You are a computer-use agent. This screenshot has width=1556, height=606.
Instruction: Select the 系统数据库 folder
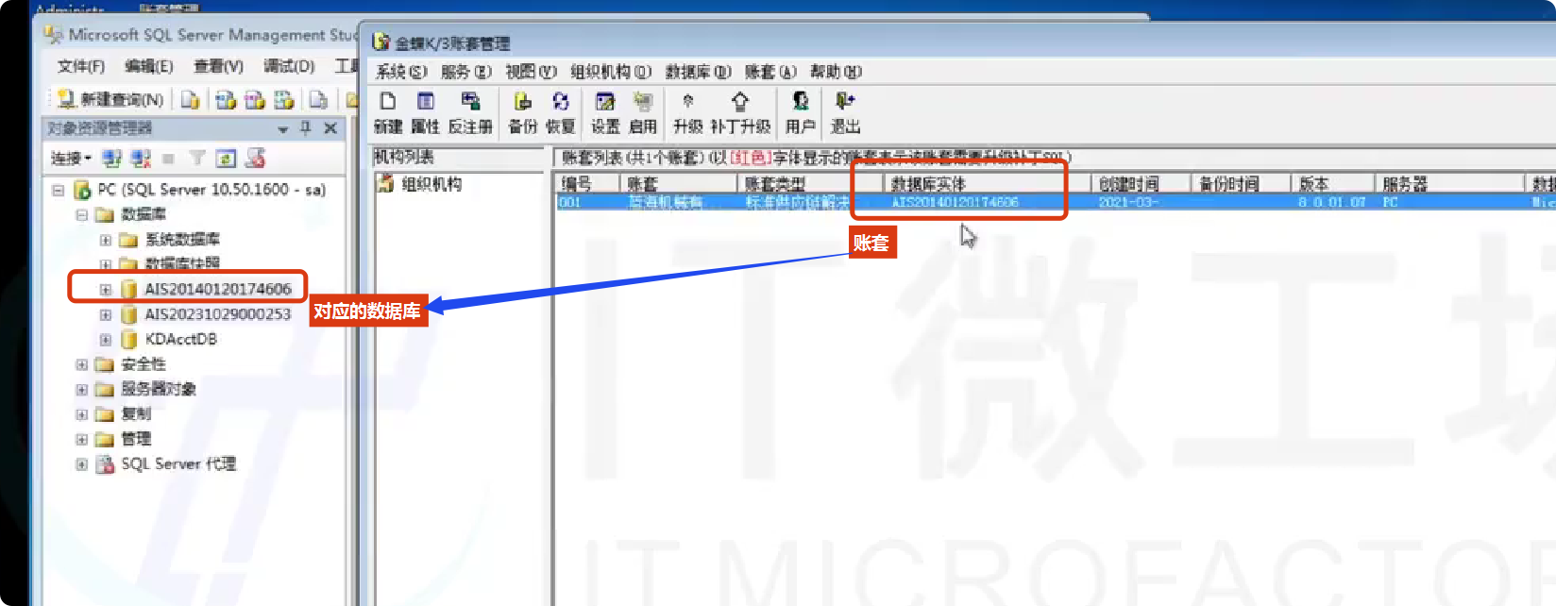click(x=182, y=240)
